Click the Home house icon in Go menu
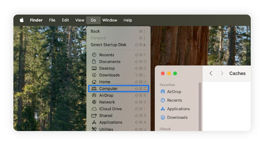Screen dimensions: 264x143 94,82
